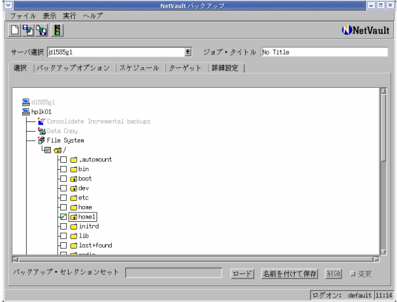Click the etc folder icon
397x302 pixels.
pos(74,198)
